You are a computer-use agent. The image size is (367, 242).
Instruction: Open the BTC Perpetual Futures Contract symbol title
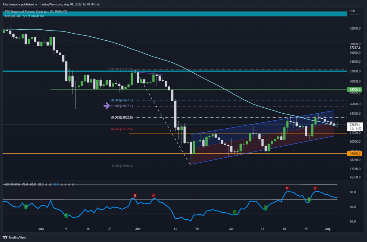pyautogui.click(x=35, y=12)
